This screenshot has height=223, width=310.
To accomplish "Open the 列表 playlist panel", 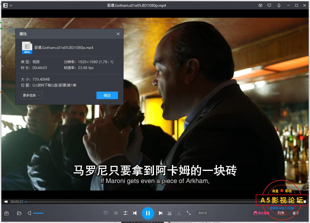I will (281, 213).
